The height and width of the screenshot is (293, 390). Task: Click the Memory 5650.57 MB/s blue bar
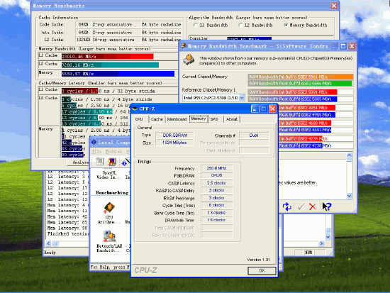118,74
